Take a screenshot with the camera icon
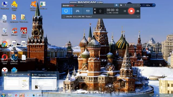Viewport: 173px width, 97px height. coord(138,11)
